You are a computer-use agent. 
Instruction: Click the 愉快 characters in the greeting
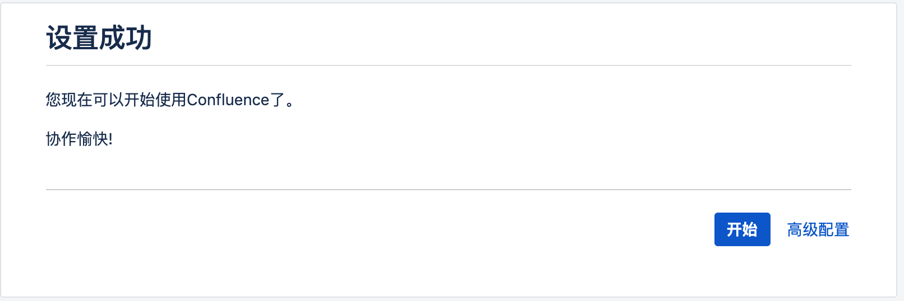[92, 139]
